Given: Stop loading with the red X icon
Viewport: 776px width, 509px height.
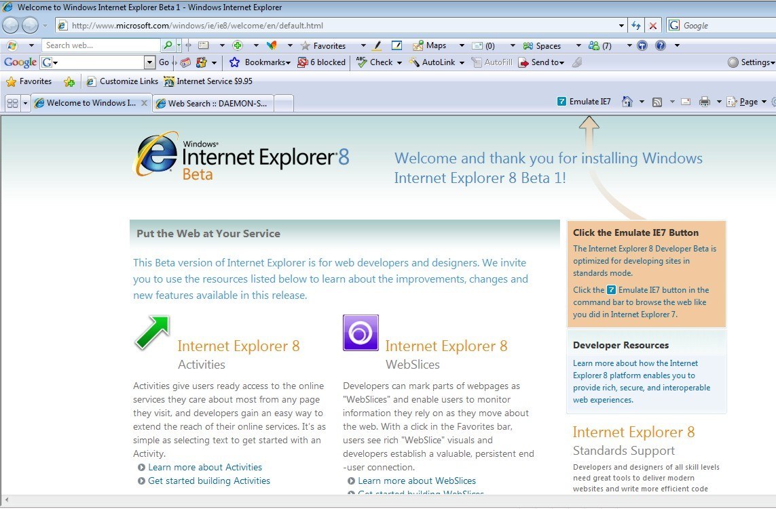Looking at the screenshot, I should coord(652,25).
